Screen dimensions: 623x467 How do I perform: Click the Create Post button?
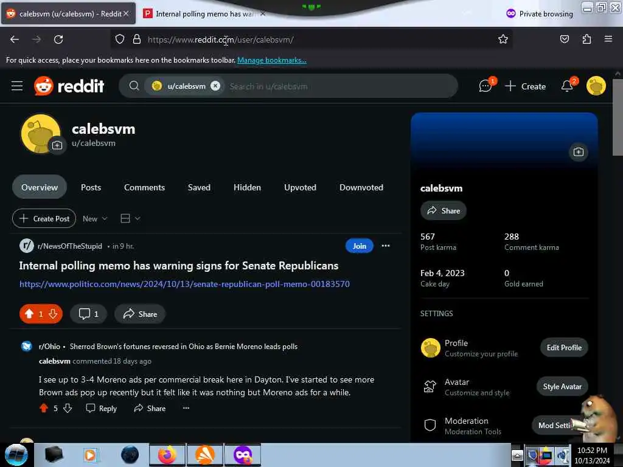pos(44,218)
